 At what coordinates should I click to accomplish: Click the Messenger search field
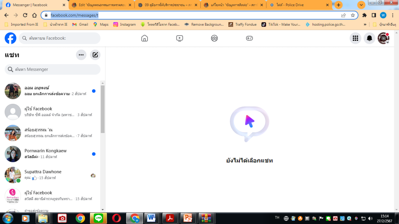(x=53, y=69)
